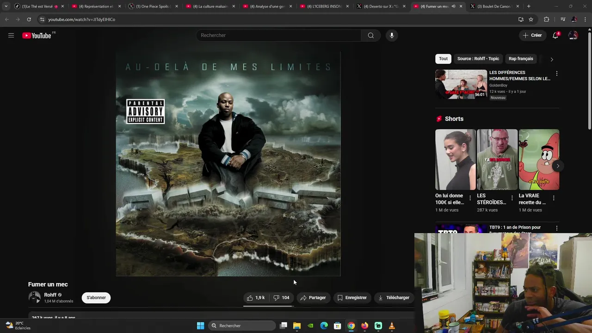Viewport: 592px width, 333px height.
Task: Switch to 'Représentation et' tab
Action: [x=96, y=6]
